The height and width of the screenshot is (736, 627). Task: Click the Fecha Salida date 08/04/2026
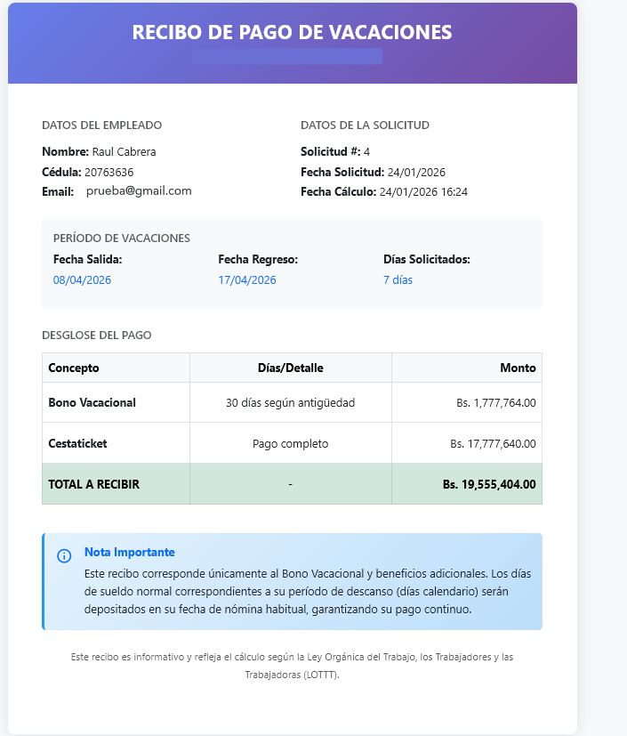82,279
